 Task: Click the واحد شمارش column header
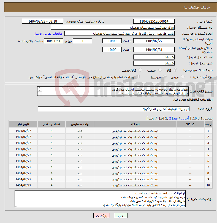click(80, 124)
